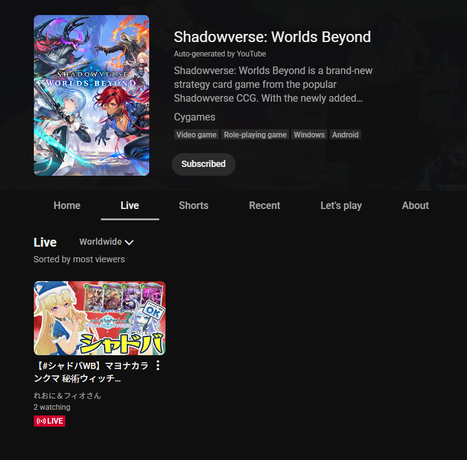Open the Cygames publisher link

coord(194,117)
